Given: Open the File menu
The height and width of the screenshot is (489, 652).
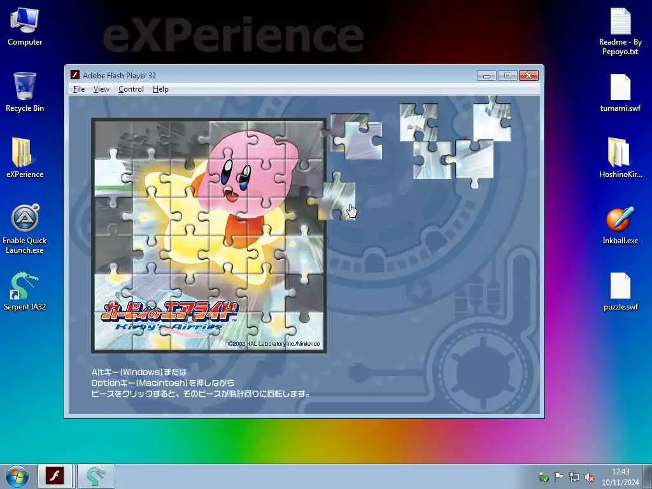Looking at the screenshot, I should click(78, 89).
